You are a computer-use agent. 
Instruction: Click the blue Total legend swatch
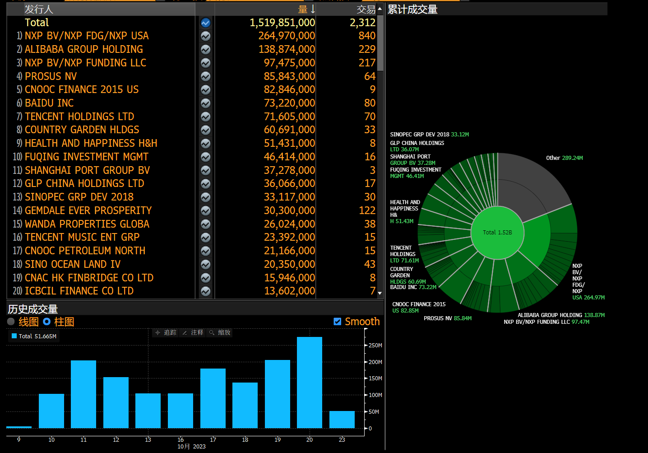(x=14, y=336)
